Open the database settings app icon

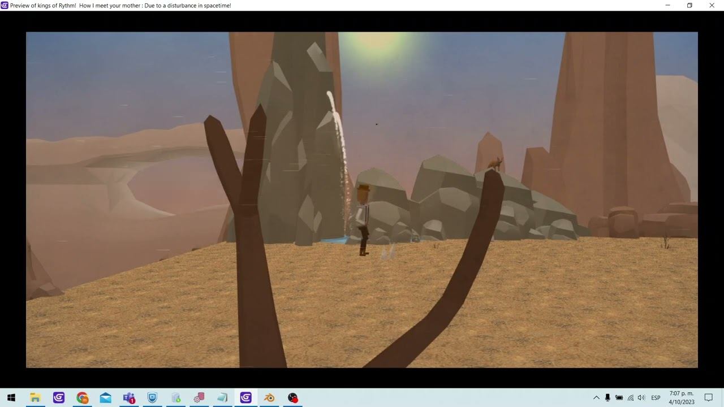click(x=199, y=397)
